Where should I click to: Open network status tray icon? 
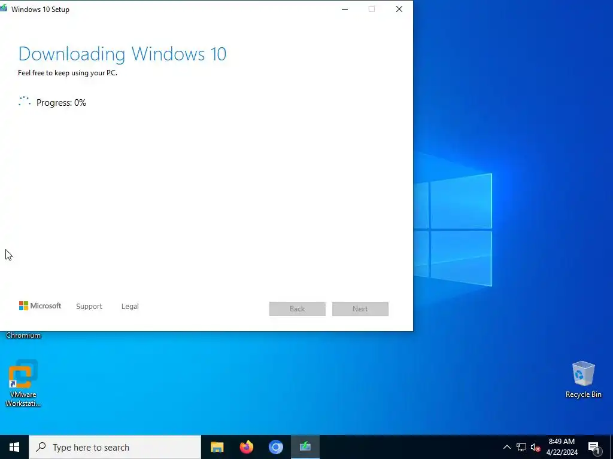click(x=521, y=447)
